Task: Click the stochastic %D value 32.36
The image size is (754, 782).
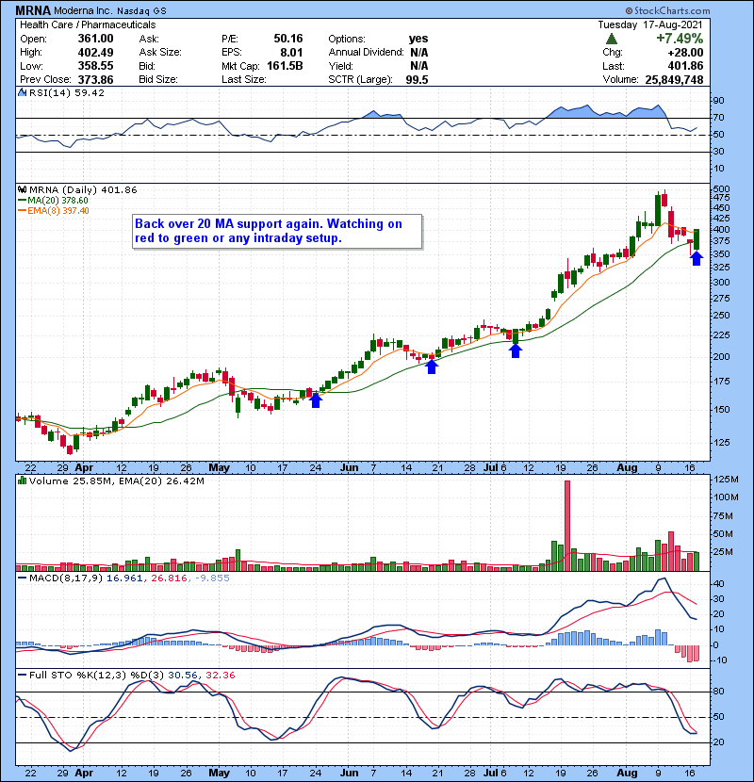Action: (220, 676)
